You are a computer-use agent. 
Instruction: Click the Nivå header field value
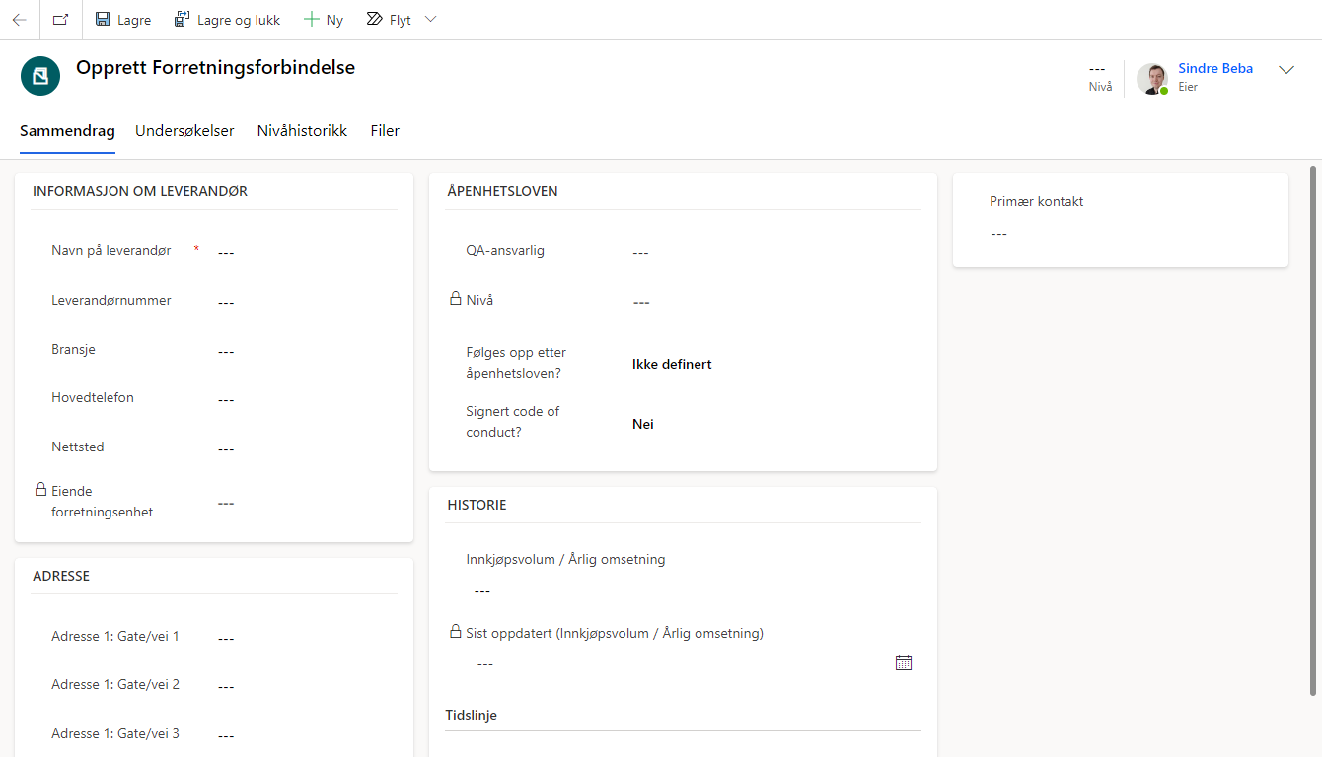1097,68
